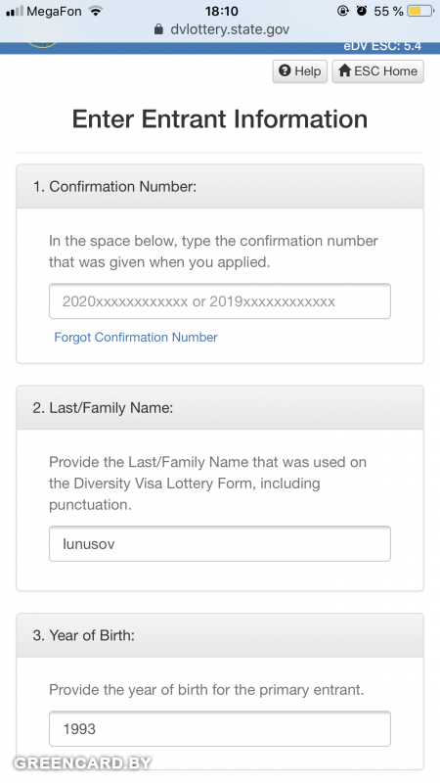This screenshot has width=440, height=783.
Task: Tap the alarm clock status icon
Action: 362,11
